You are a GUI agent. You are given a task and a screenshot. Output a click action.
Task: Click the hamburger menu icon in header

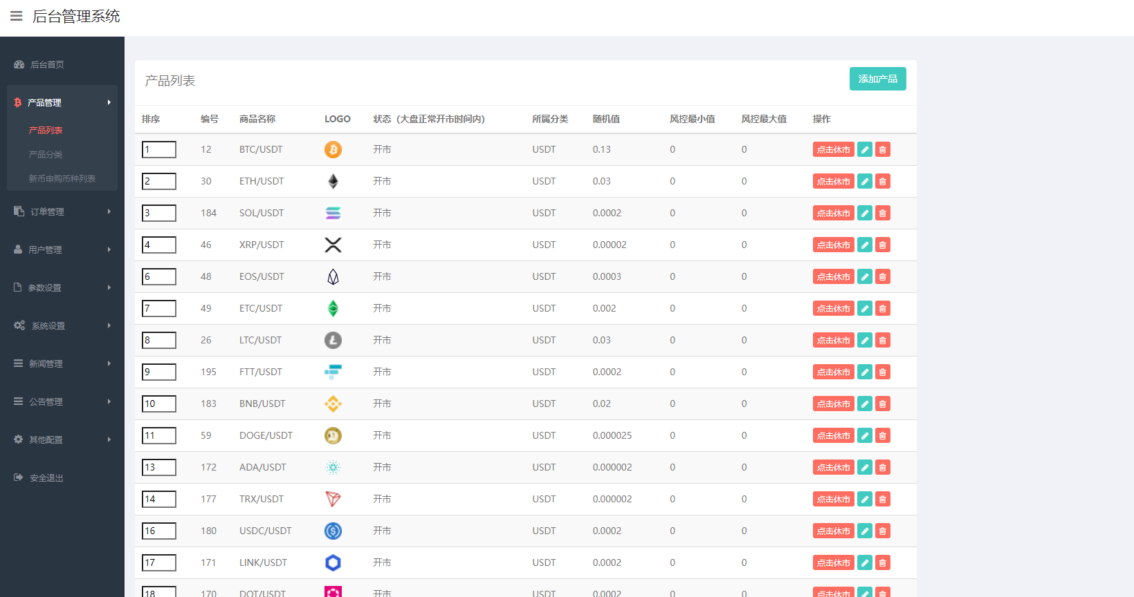point(17,16)
